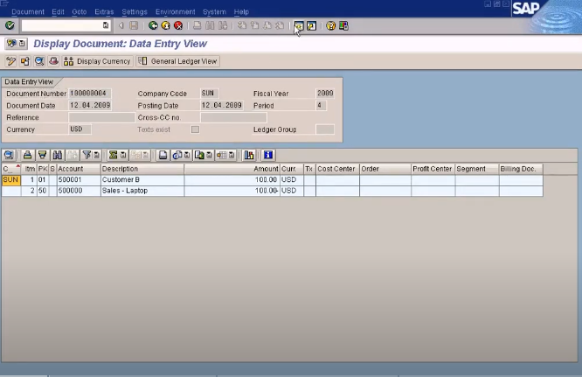Image resolution: width=582 pixels, height=377 pixels.
Task: Click the yellow Help question mark icon
Action: [x=330, y=25]
